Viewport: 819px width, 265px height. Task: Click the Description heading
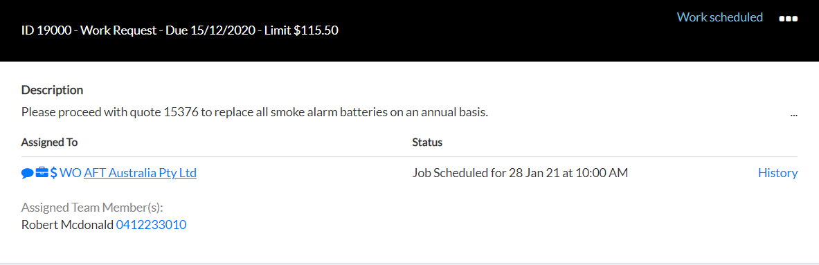tap(52, 90)
